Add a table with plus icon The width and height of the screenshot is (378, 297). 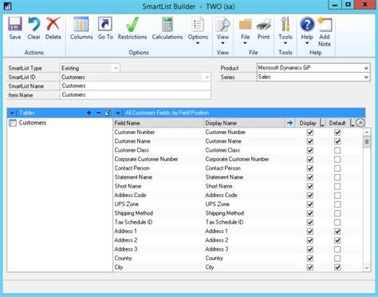89,113
